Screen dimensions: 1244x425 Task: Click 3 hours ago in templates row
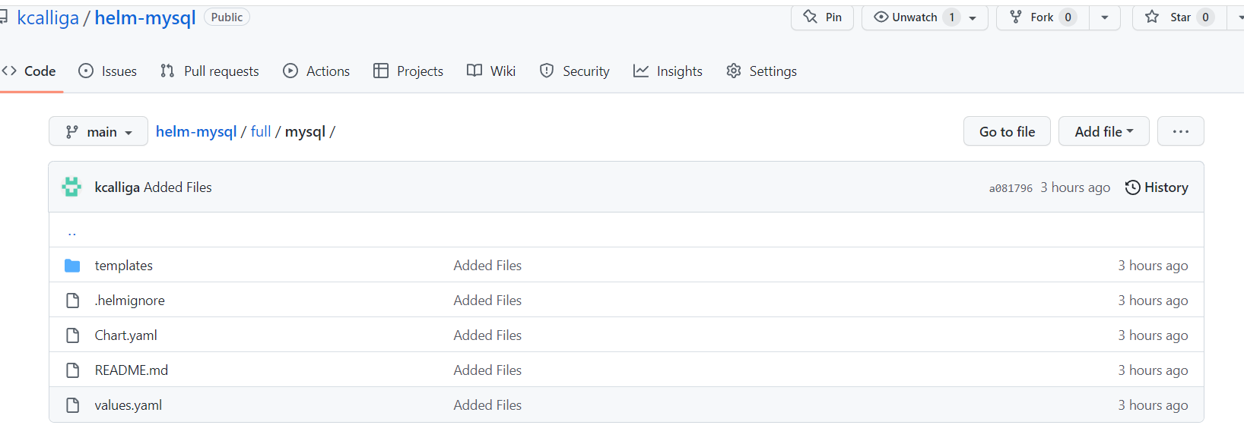1153,265
